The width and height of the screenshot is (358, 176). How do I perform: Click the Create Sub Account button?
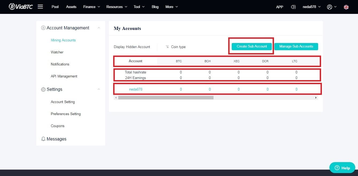(252, 46)
